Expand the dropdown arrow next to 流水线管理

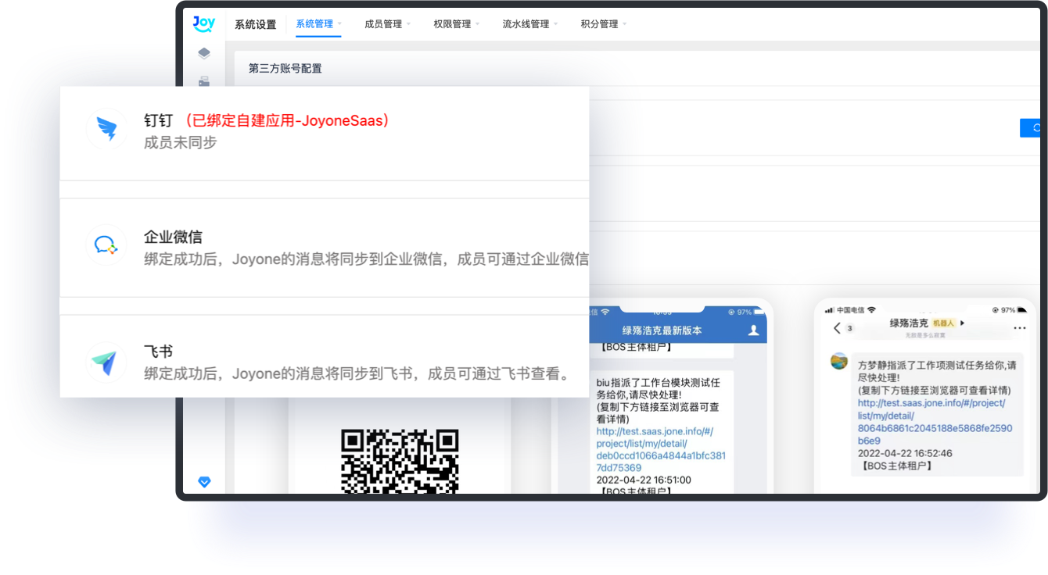coord(555,24)
